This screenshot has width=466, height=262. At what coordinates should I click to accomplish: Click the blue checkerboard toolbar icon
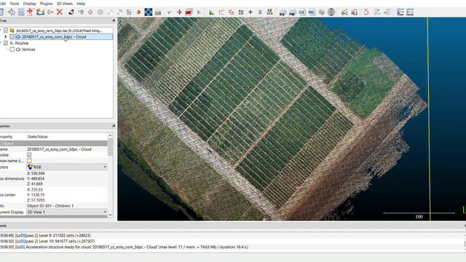[x=149, y=12]
